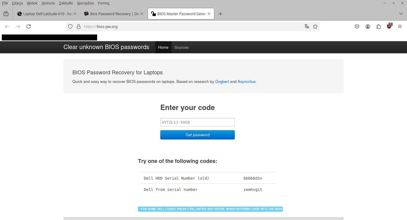Select the zemhvgit password code
Screen dimensions: 407x220
click(x=253, y=189)
